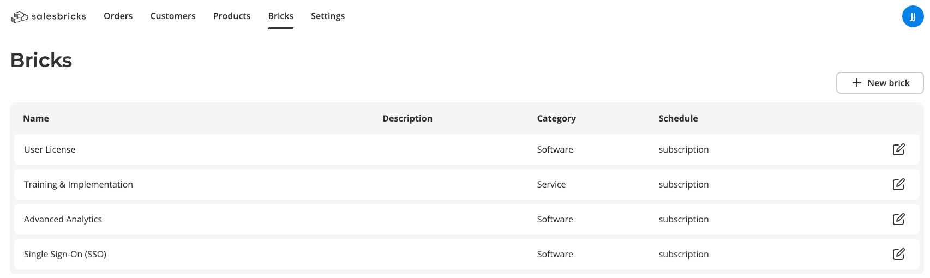Viewport: 930px width, 278px height.
Task: Click the Schedule column header
Action: (678, 118)
